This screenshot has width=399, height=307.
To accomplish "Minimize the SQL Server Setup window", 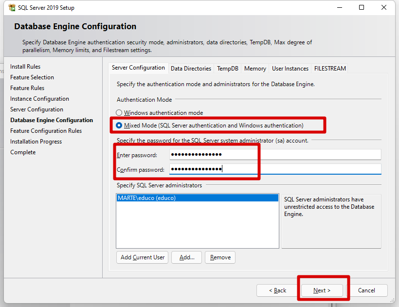I will tap(340, 8).
